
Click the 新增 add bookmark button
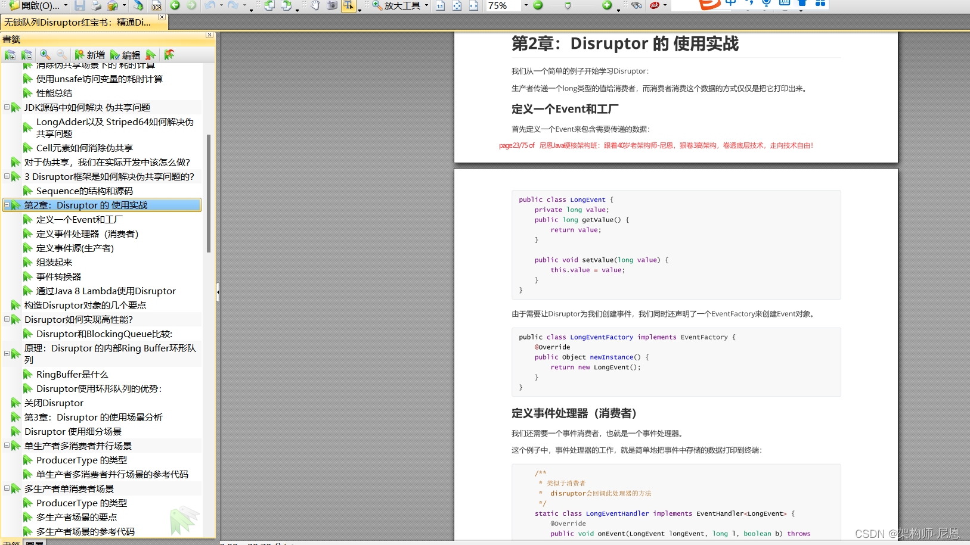(89, 55)
